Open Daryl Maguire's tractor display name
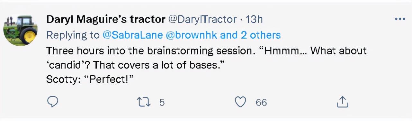This screenshot has width=412, height=121. pos(106,19)
